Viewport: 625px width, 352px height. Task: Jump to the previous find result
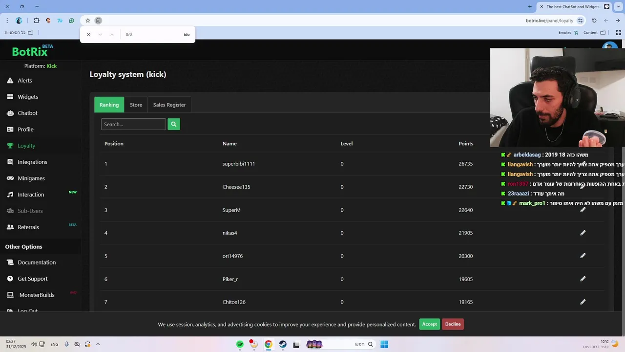pos(112,35)
